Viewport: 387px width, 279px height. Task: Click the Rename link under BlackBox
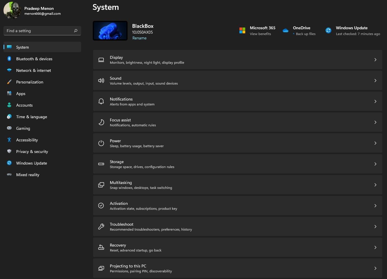(139, 38)
